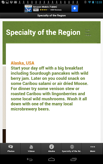The height and width of the screenshot is (164, 103).
Task: Tap the Amazon shopping cart ad icon
Action: tap(28, 8)
